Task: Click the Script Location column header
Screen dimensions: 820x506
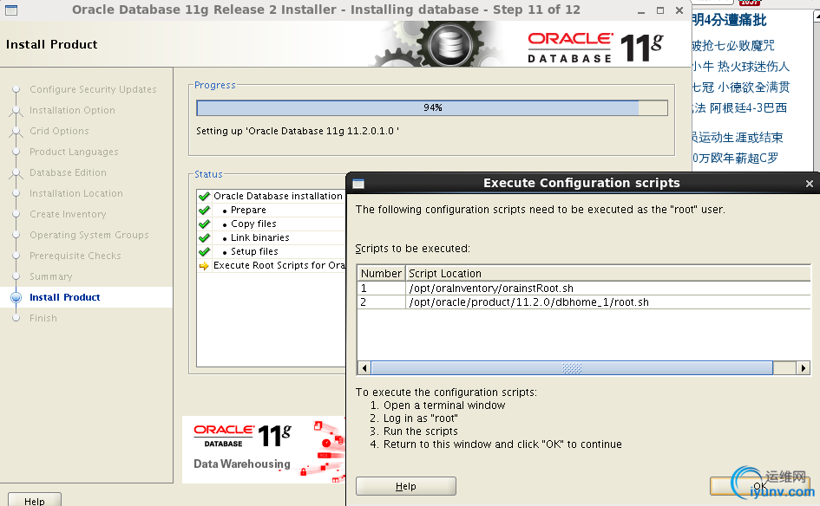Action: coord(608,274)
